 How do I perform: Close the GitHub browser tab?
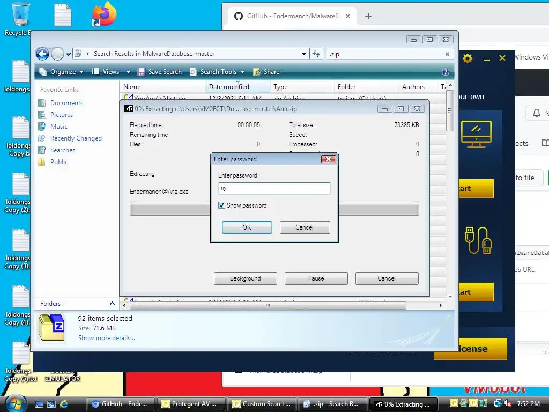point(347,16)
